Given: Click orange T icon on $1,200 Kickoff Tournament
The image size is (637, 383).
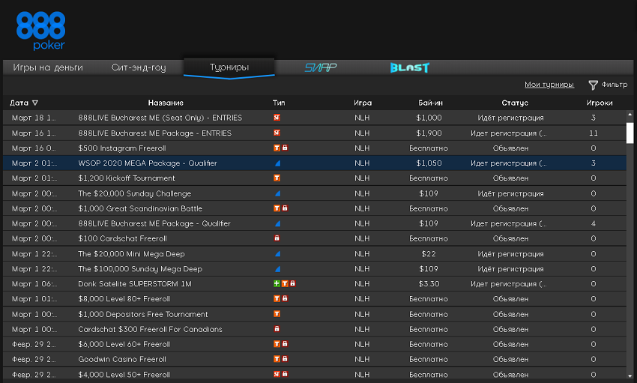Looking at the screenshot, I should pos(277,178).
